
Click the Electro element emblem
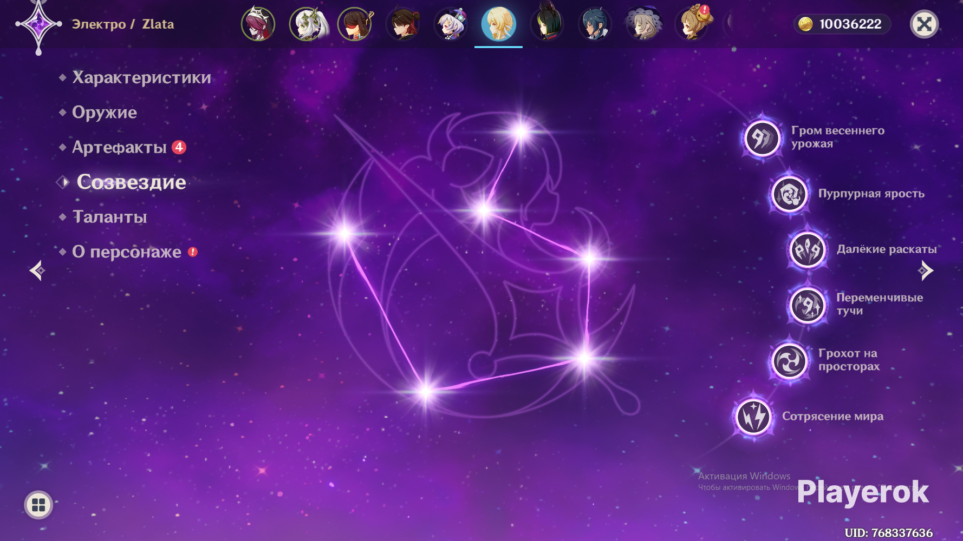tap(38, 24)
